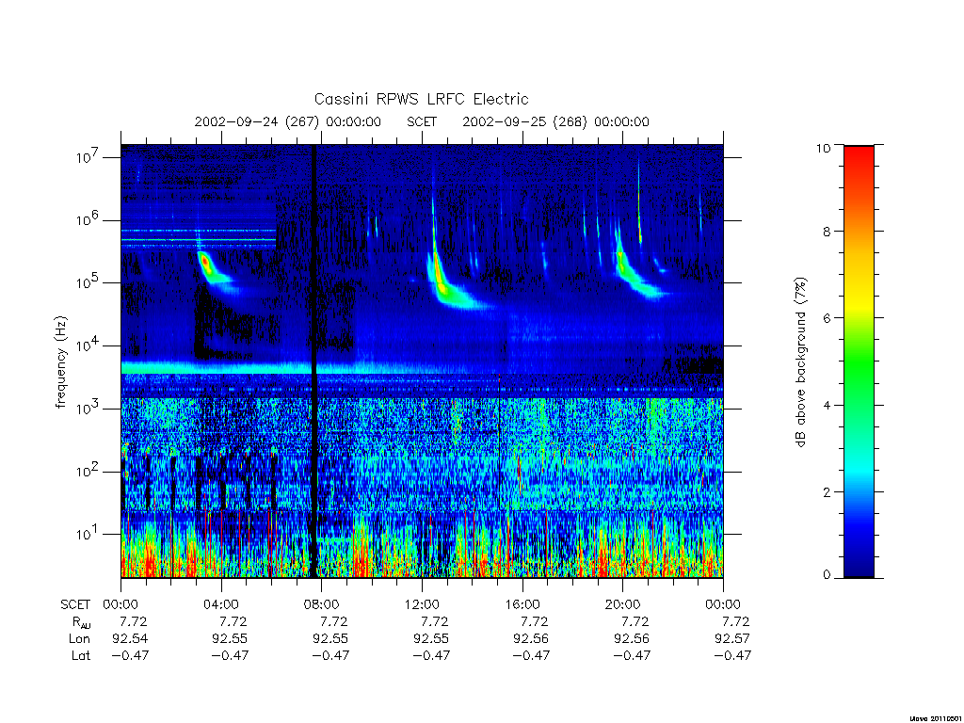
Task: Click color scale tick label '0'
Action: pos(827,575)
